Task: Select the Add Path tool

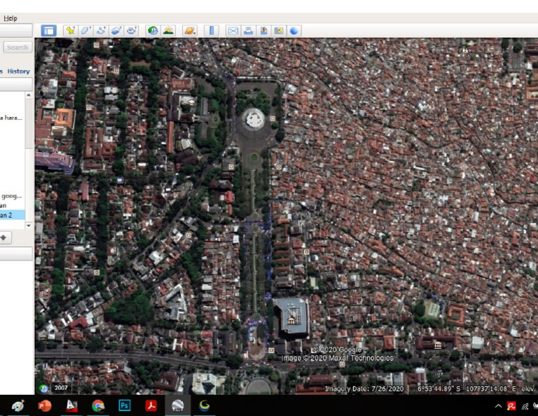Action: click(101, 31)
